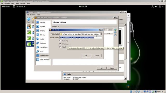Uncheck the Make Permanent checkbox
This screenshot has width=166, height=93.
tap(60, 47)
